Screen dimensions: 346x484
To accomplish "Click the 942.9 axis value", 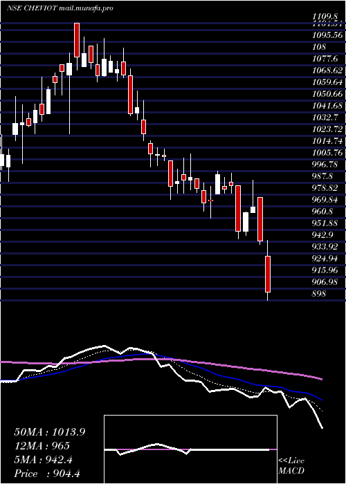I will (322, 234).
